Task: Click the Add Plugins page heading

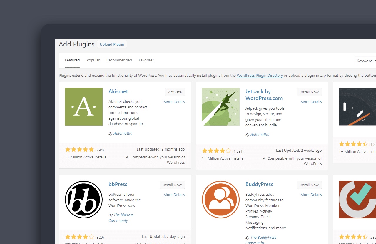Action: (x=77, y=44)
